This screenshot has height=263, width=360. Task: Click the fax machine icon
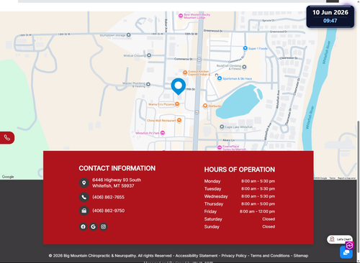point(84,211)
